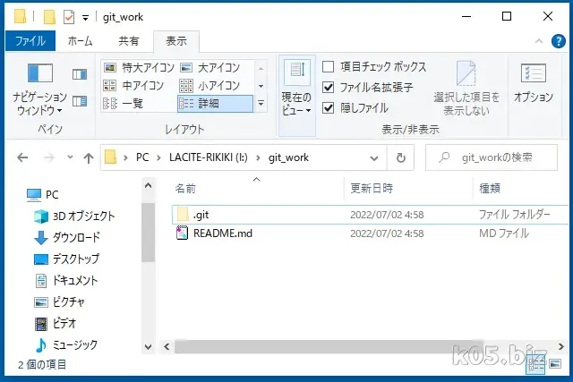Open the ファイル menu tab
The image size is (573, 382).
[x=30, y=41]
